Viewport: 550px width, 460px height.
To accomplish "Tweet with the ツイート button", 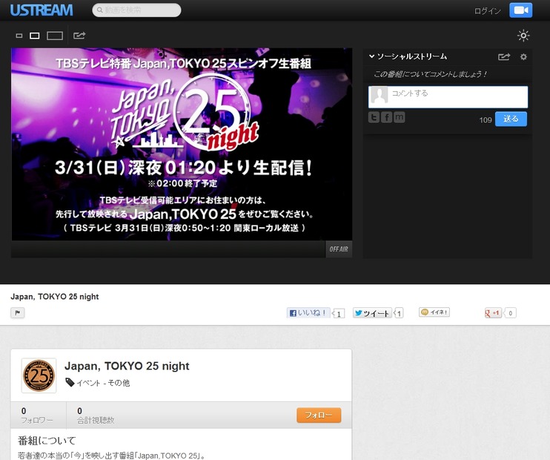I will (x=372, y=313).
